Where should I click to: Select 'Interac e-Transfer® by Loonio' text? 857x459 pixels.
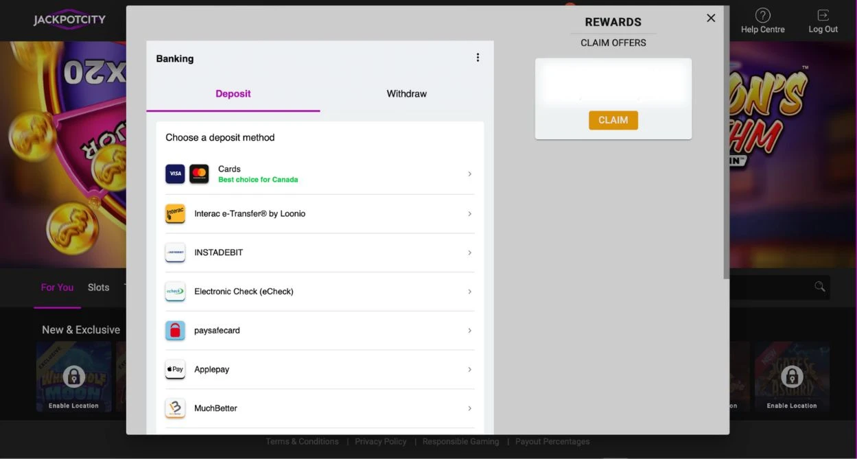250,214
